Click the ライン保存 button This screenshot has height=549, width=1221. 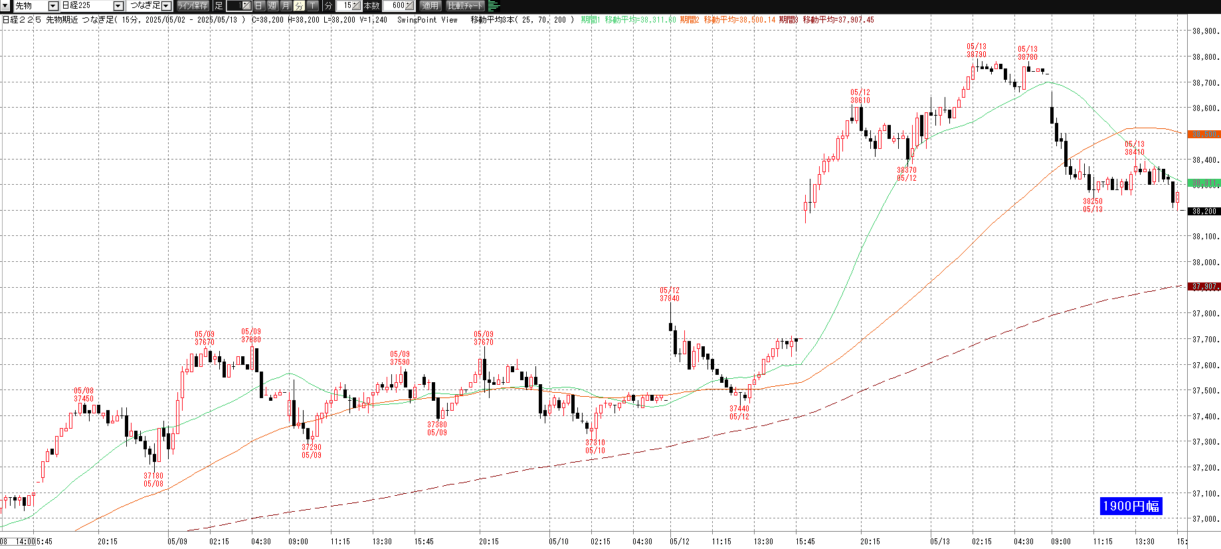193,5
